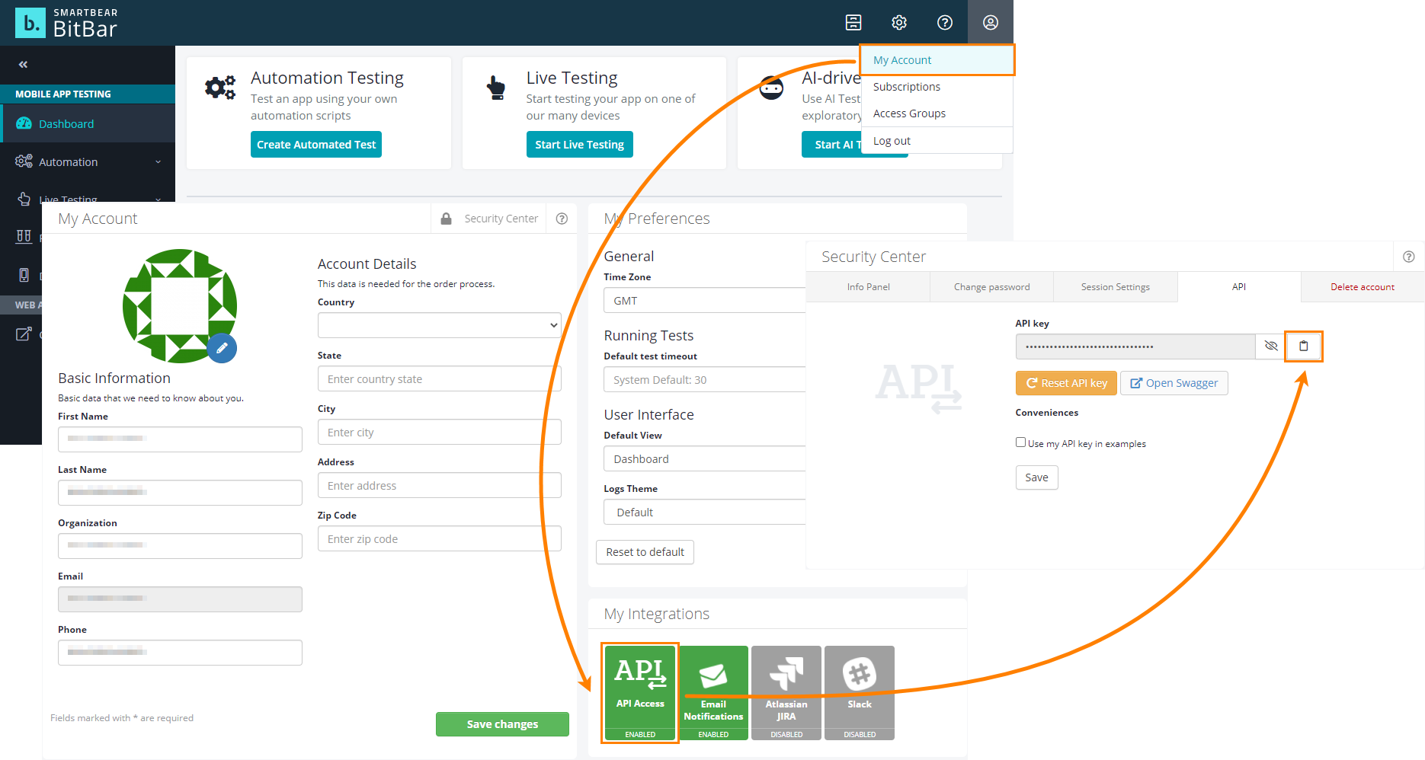The height and width of the screenshot is (760, 1425).
Task: Save the Security Center API settings
Action: (1036, 477)
